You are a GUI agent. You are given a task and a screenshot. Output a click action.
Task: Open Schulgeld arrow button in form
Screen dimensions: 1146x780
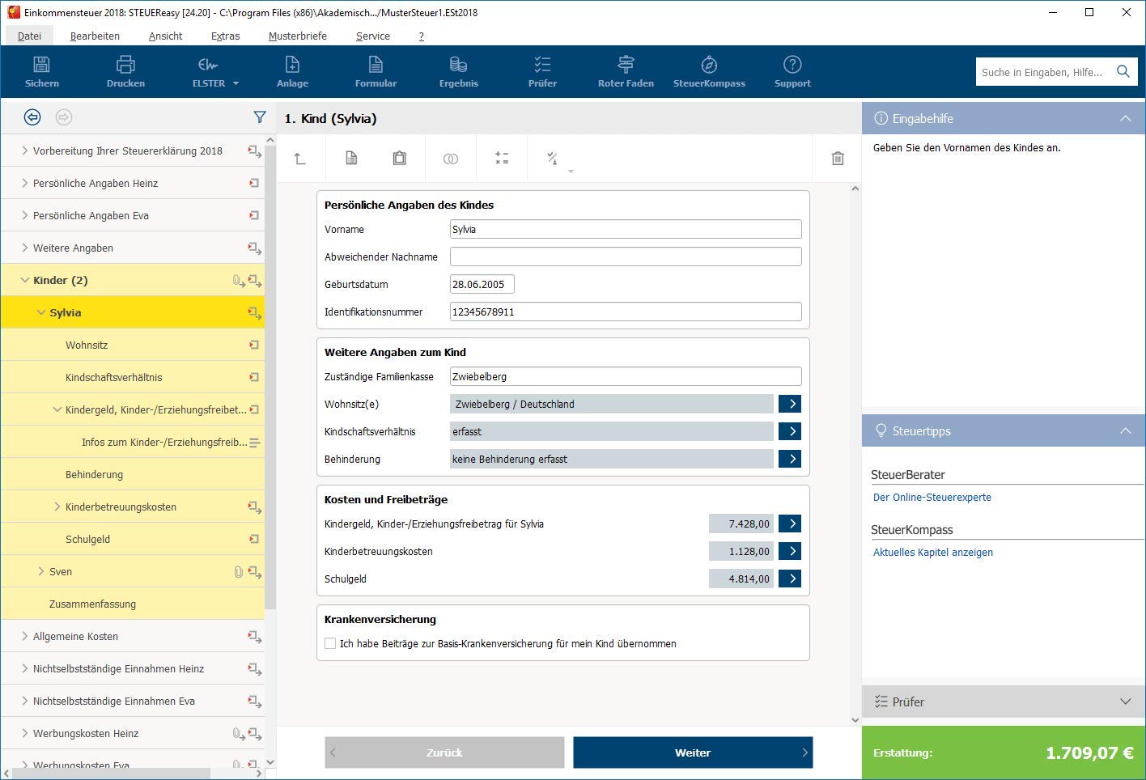[790, 579]
